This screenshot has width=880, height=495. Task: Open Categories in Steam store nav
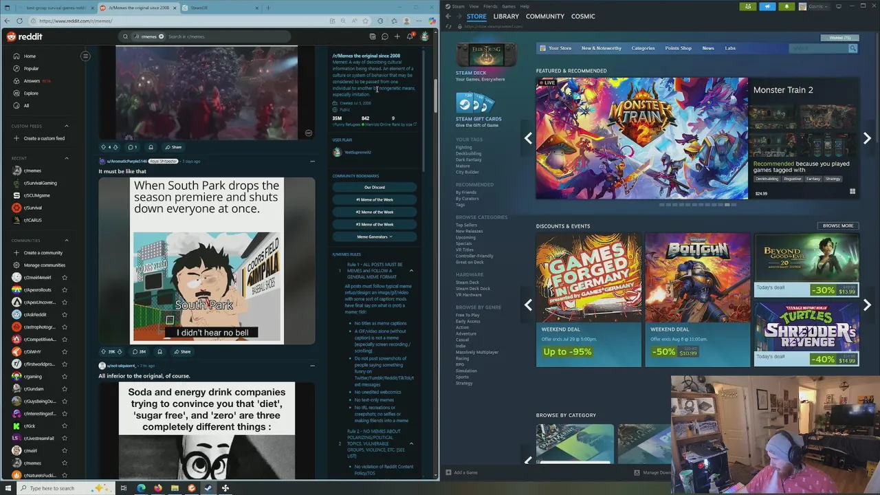point(643,48)
